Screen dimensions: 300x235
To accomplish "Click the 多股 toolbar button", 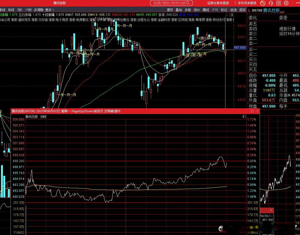I will (188, 10).
